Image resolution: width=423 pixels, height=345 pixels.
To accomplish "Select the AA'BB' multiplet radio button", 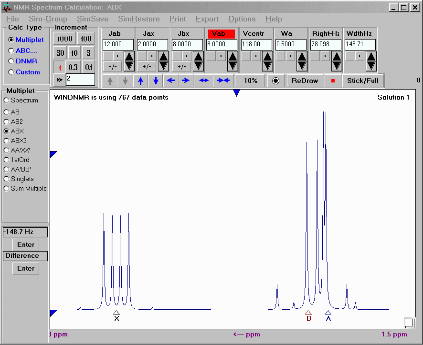I will [7, 169].
